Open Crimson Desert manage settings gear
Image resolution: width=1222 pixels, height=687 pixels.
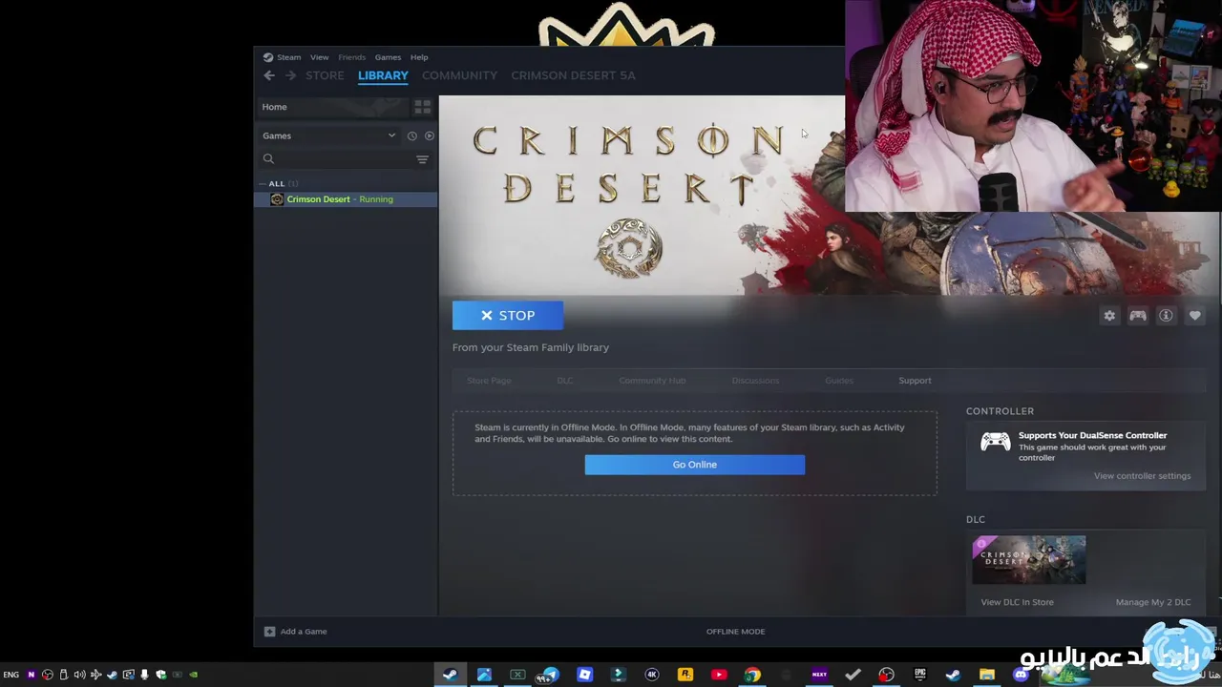coord(1109,316)
